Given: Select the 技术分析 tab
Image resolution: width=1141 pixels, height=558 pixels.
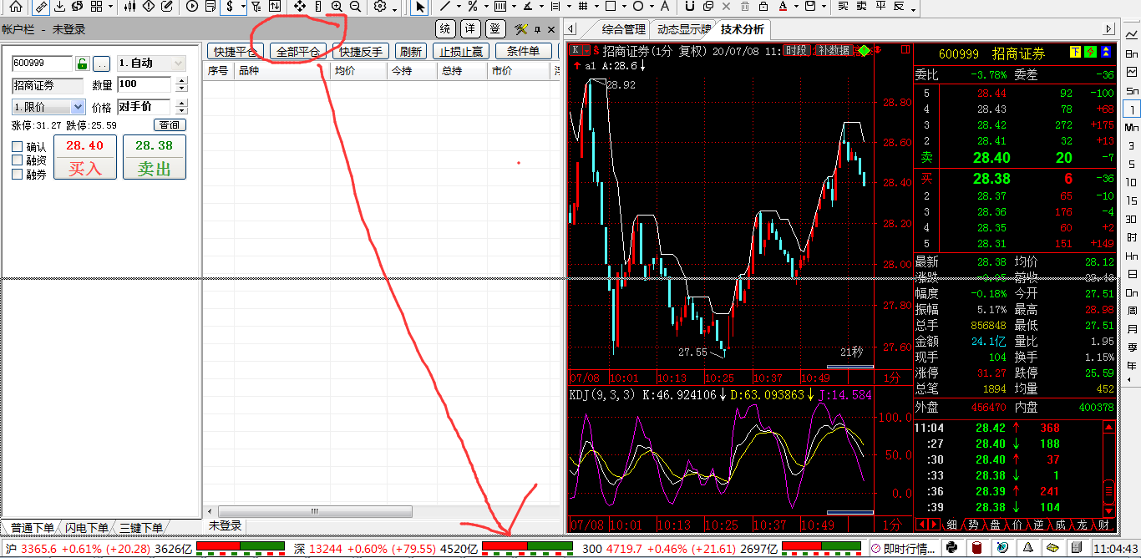Looking at the screenshot, I should pyautogui.click(x=743, y=30).
